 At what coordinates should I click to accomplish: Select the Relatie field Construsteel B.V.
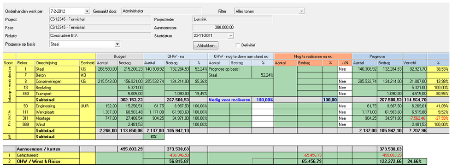pos(100,36)
